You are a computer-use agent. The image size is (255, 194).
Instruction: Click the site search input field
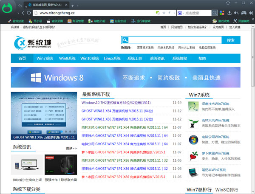pos(175,40)
